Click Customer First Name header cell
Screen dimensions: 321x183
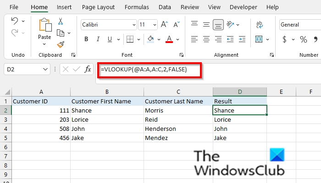[x=107, y=101]
